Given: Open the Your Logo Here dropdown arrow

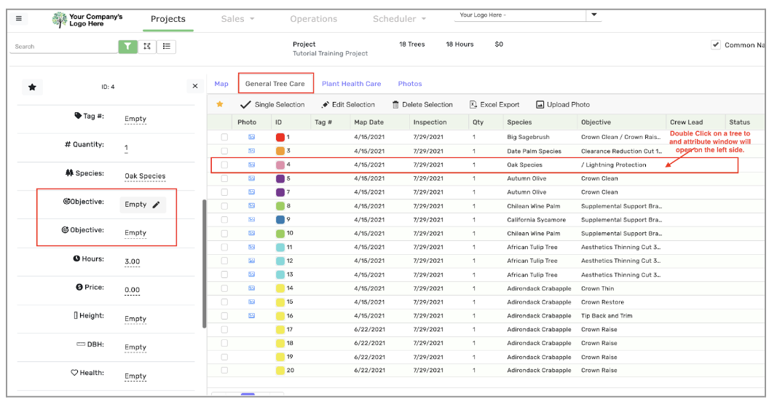Looking at the screenshot, I should (594, 15).
